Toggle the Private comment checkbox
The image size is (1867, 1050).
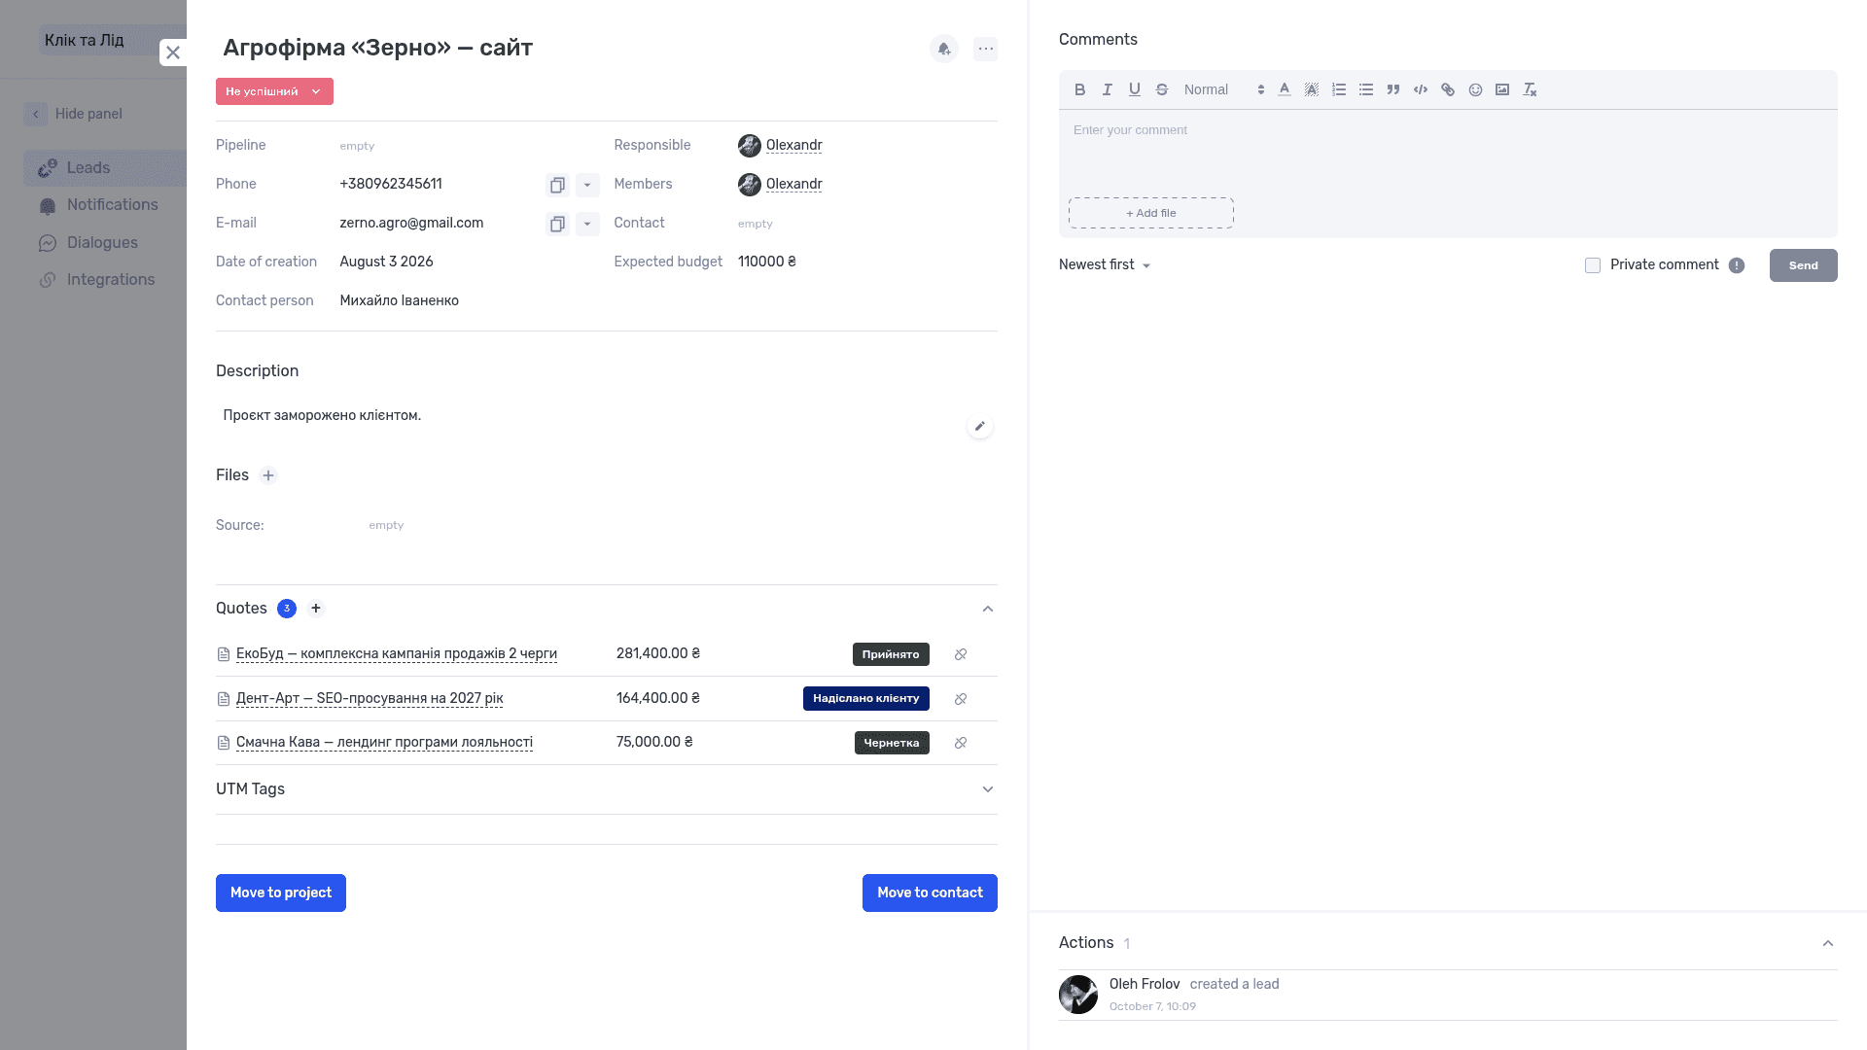1593,265
